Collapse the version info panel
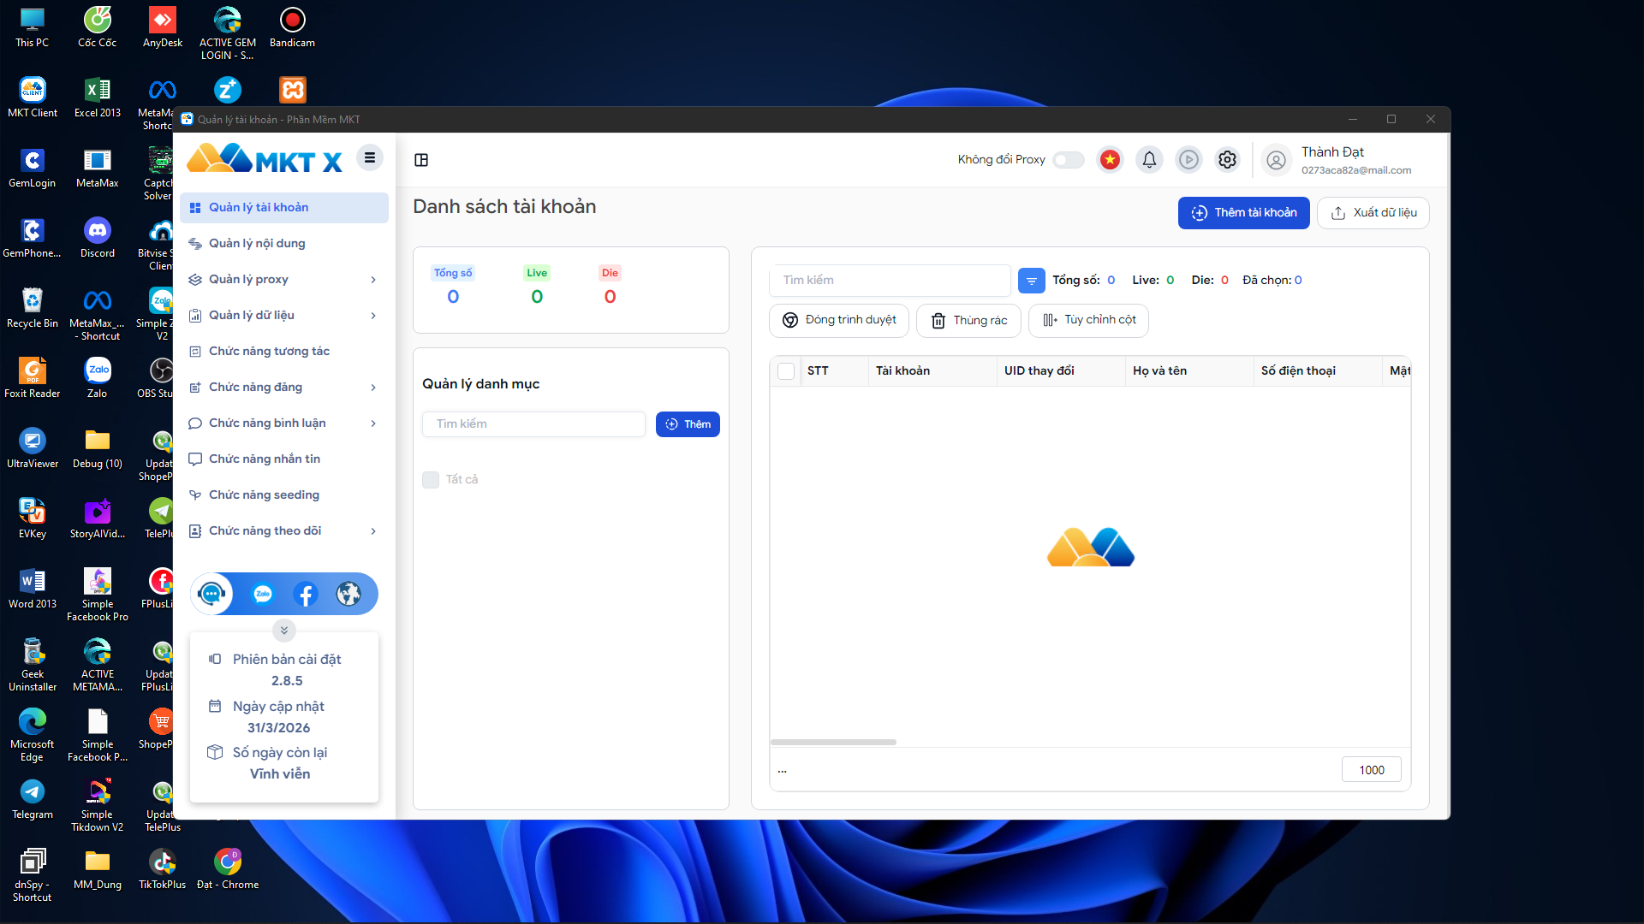The width and height of the screenshot is (1644, 924). [284, 631]
